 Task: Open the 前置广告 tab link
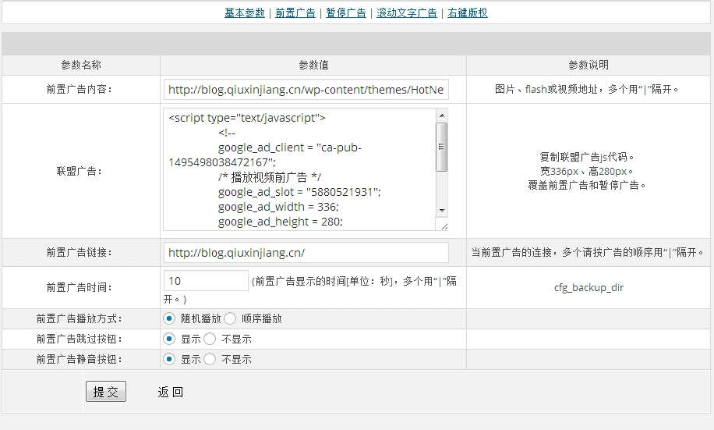pos(295,12)
